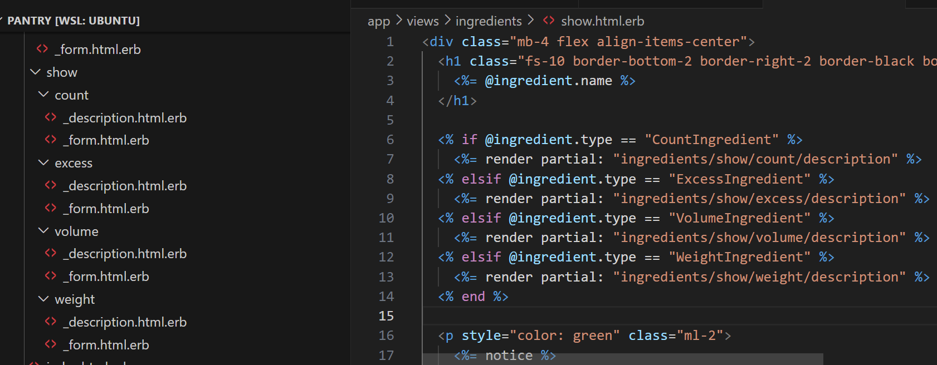Image resolution: width=937 pixels, height=365 pixels.
Task: Select the volume folder label
Action: pos(76,231)
